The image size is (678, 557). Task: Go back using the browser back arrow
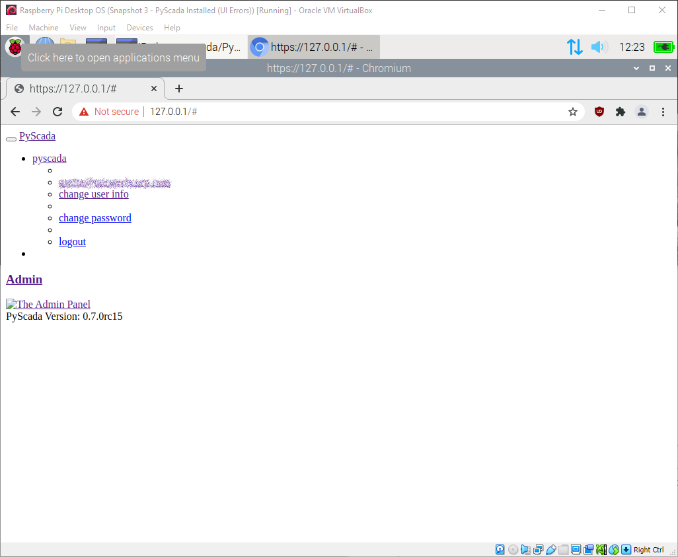[15, 112]
